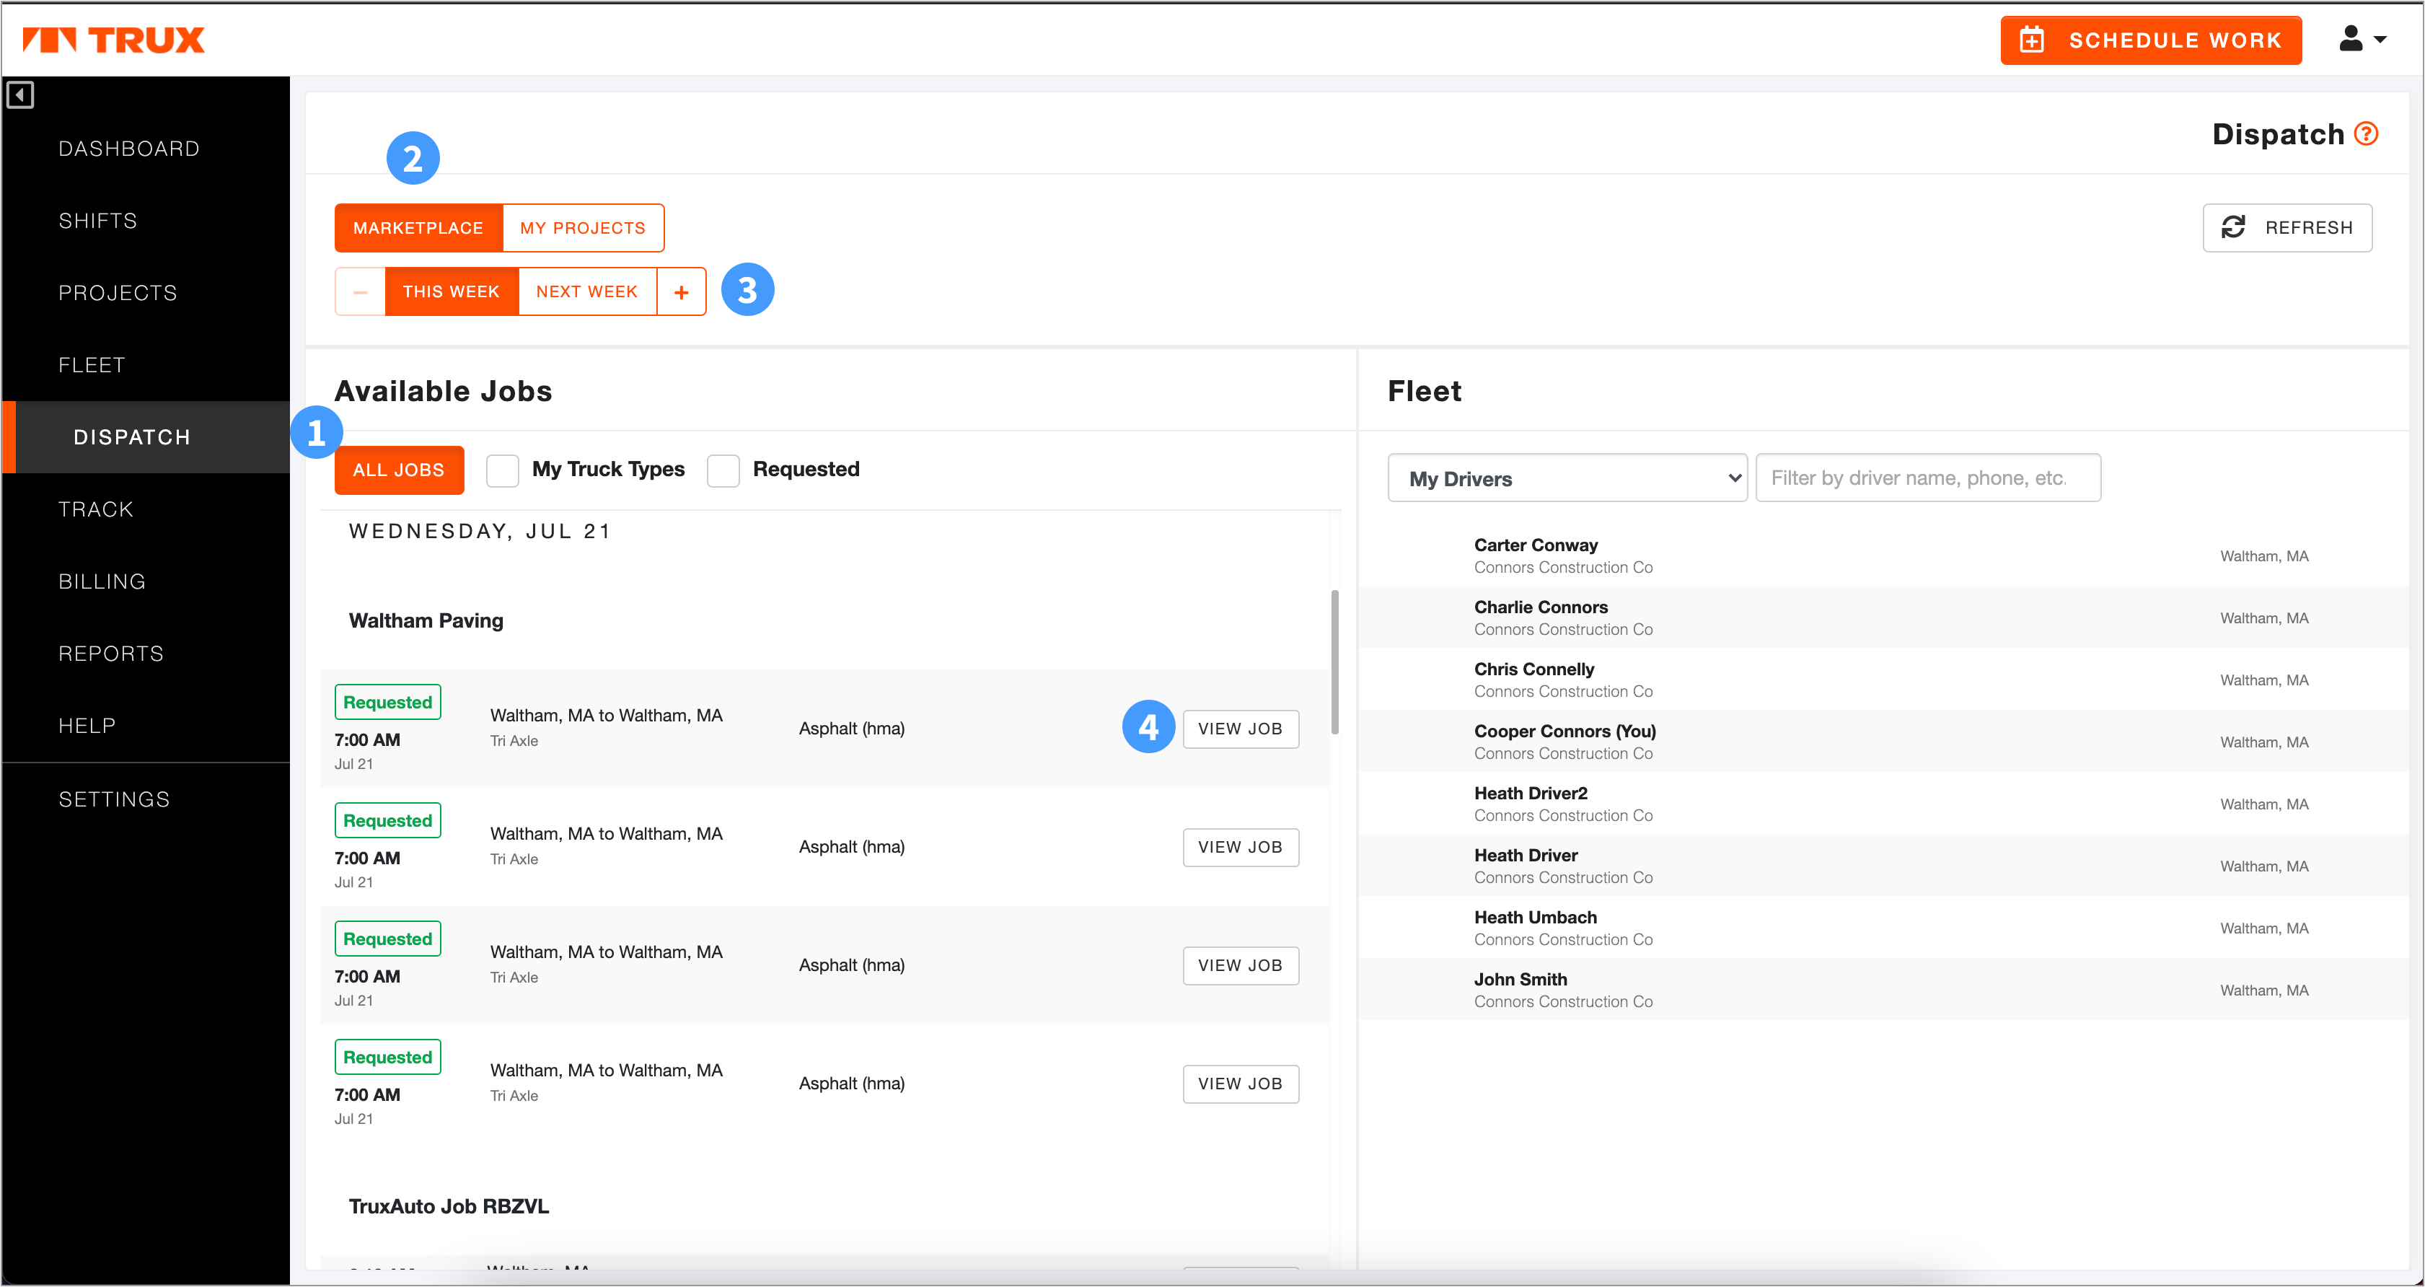The width and height of the screenshot is (2425, 1287).
Task: Select driver John Smith
Action: (1883, 990)
